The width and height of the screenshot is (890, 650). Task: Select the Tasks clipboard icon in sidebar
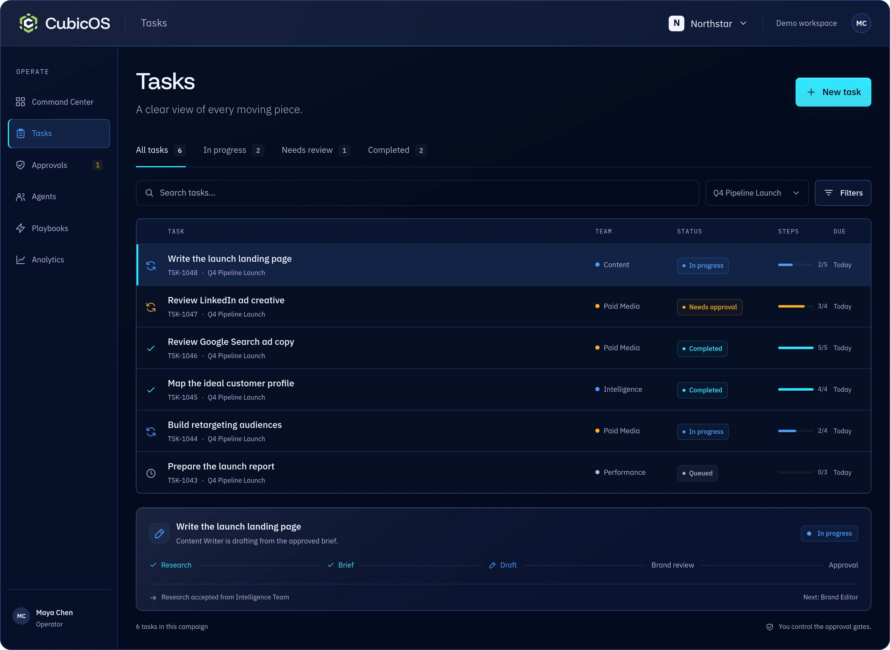pyautogui.click(x=21, y=133)
